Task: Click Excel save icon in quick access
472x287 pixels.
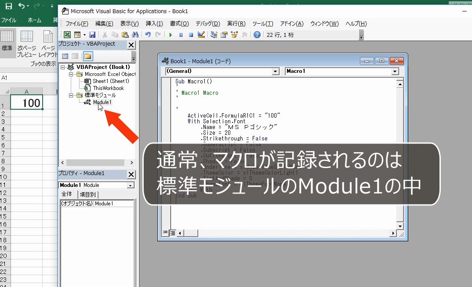Action: [9, 6]
